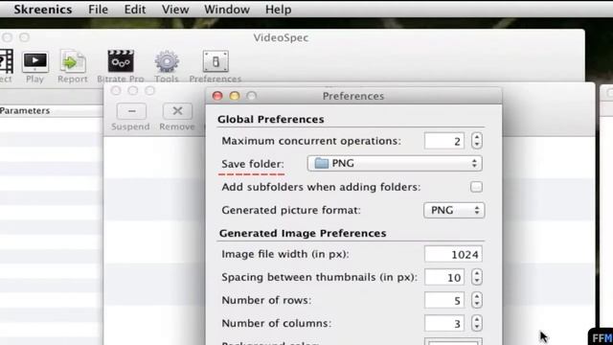Screen dimensions: 613x345
Task: Open the Help menu
Action: 279,10
